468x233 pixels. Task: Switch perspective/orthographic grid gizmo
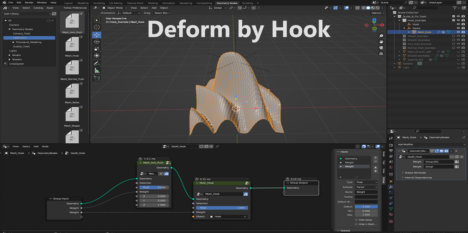(x=381, y=53)
